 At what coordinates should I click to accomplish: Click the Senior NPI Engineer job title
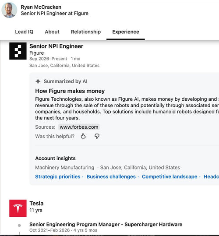tap(57, 46)
